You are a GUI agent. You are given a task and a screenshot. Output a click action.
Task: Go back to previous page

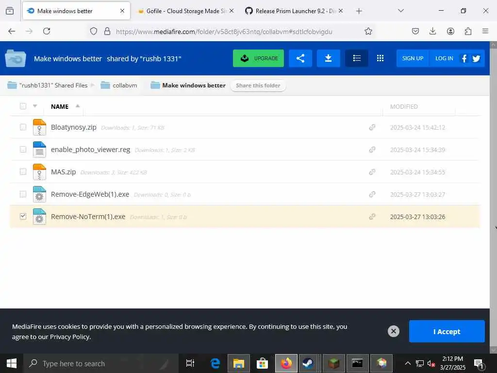[x=12, y=31]
